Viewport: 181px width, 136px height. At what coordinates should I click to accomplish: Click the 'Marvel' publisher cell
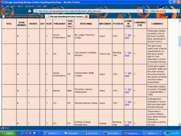coord(59,91)
